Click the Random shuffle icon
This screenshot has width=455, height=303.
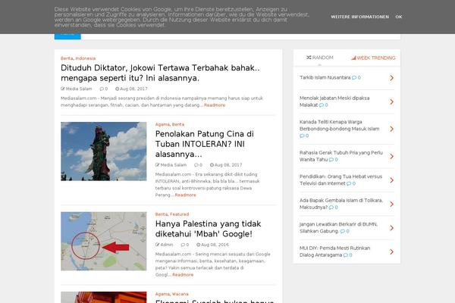point(309,58)
